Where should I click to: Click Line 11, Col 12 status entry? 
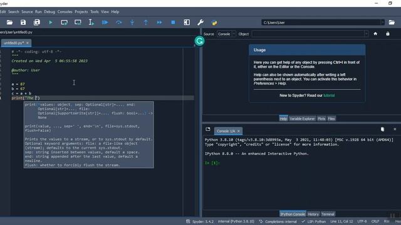pyautogui.click(x=341, y=221)
